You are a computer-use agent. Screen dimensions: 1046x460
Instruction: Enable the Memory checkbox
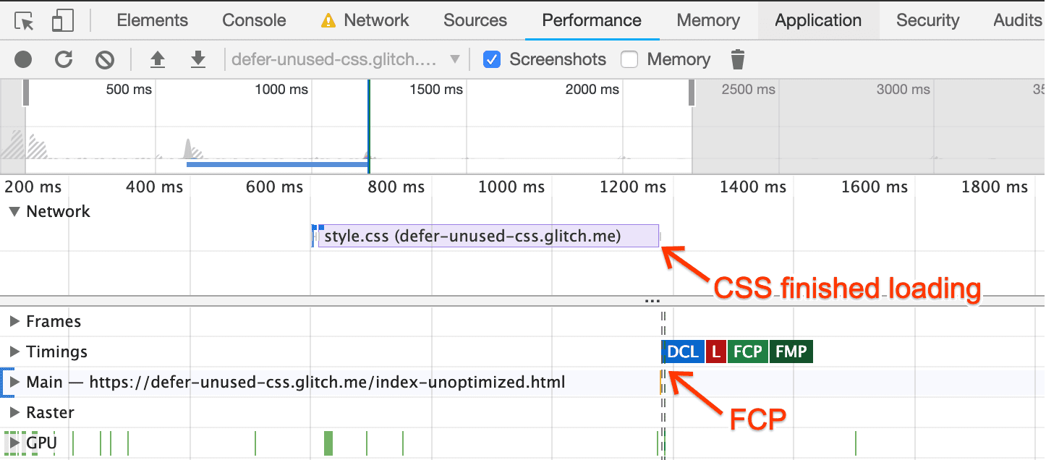pos(629,59)
